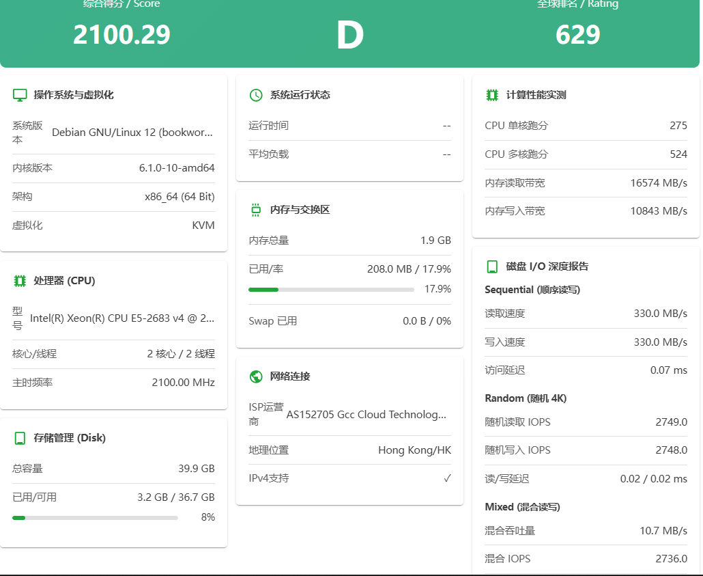Click the 3.2 GB / 36.7 GB usage
The image size is (703, 576).
(176, 497)
